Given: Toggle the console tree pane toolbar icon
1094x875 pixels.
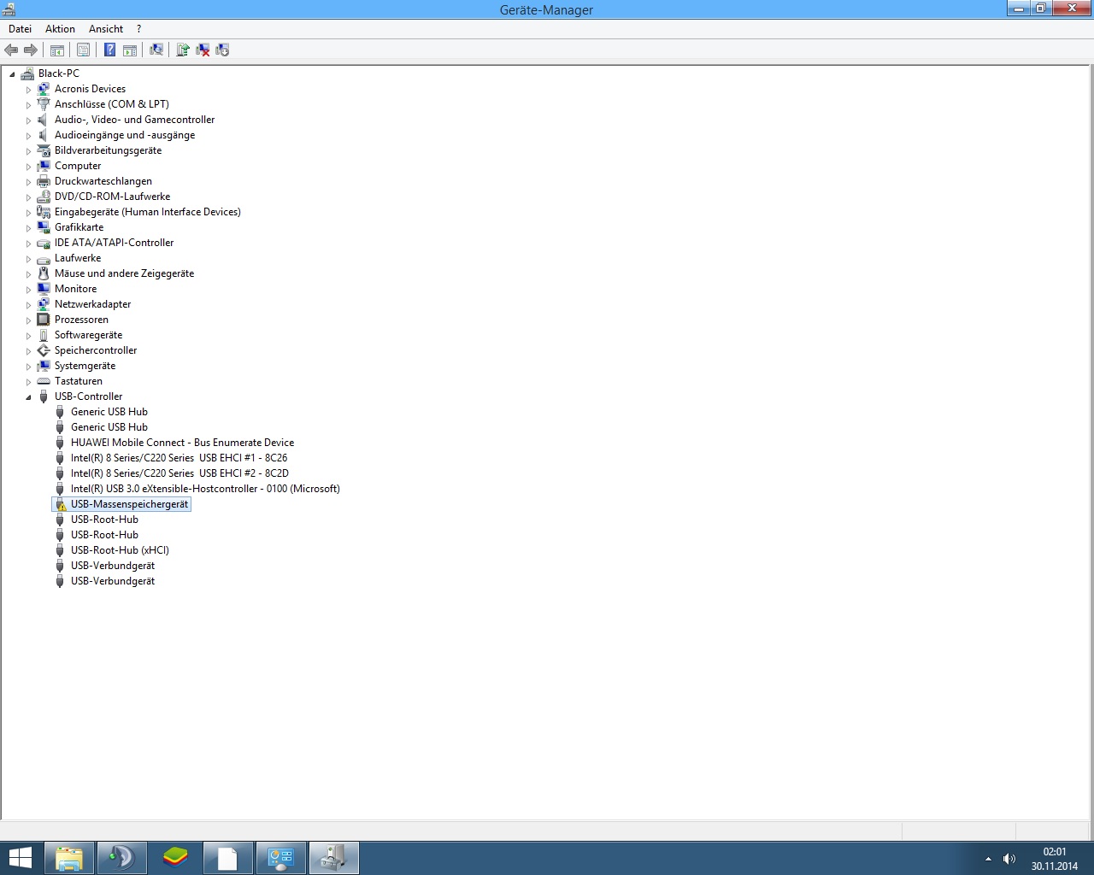Looking at the screenshot, I should click(x=57, y=50).
